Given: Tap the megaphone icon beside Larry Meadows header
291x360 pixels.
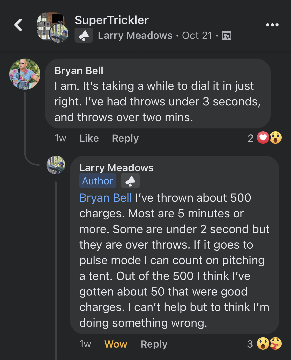Looking at the screenshot, I should coord(84,36).
